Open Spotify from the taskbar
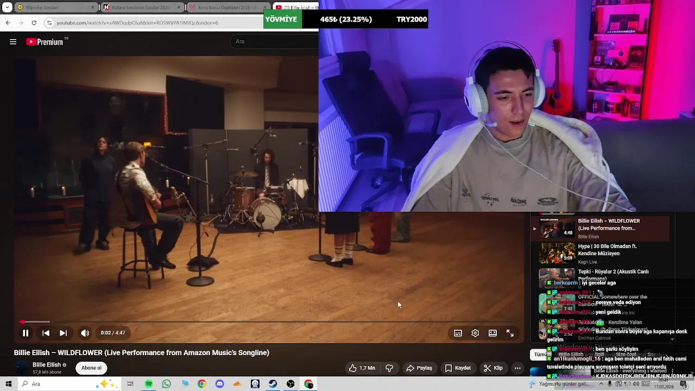 (x=149, y=384)
